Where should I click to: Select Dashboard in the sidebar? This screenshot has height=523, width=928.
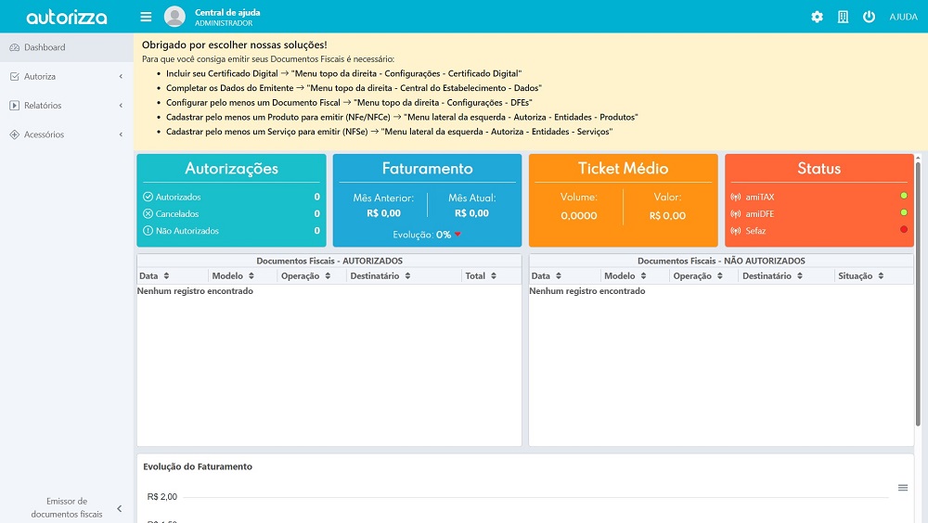[45, 47]
